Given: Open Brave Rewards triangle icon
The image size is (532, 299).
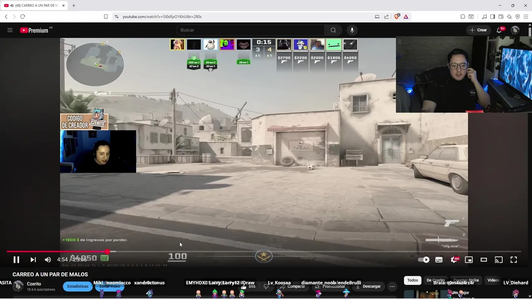Looking at the screenshot, I should point(406,17).
